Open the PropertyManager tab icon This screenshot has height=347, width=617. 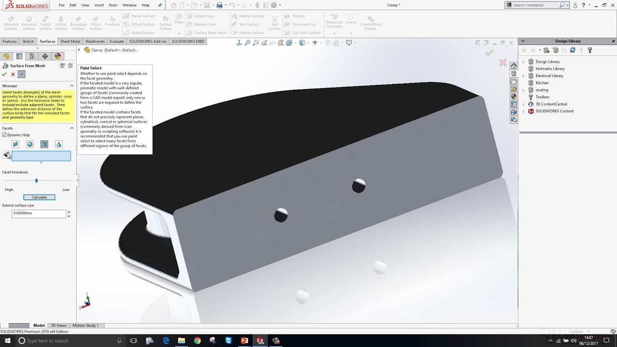point(19,56)
